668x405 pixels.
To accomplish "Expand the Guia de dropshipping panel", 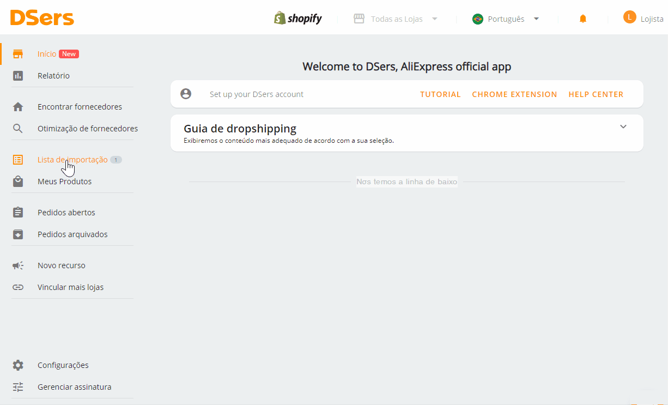I will (623, 126).
